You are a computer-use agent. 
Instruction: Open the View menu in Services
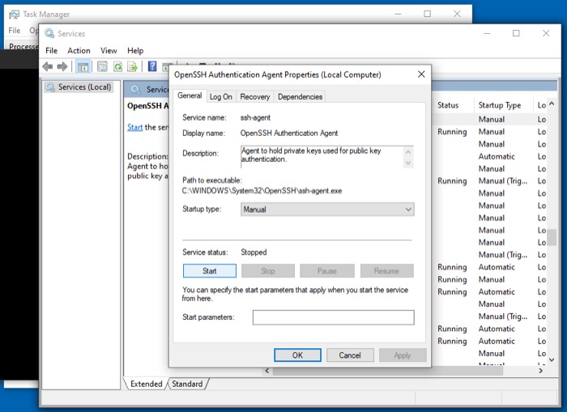(109, 51)
